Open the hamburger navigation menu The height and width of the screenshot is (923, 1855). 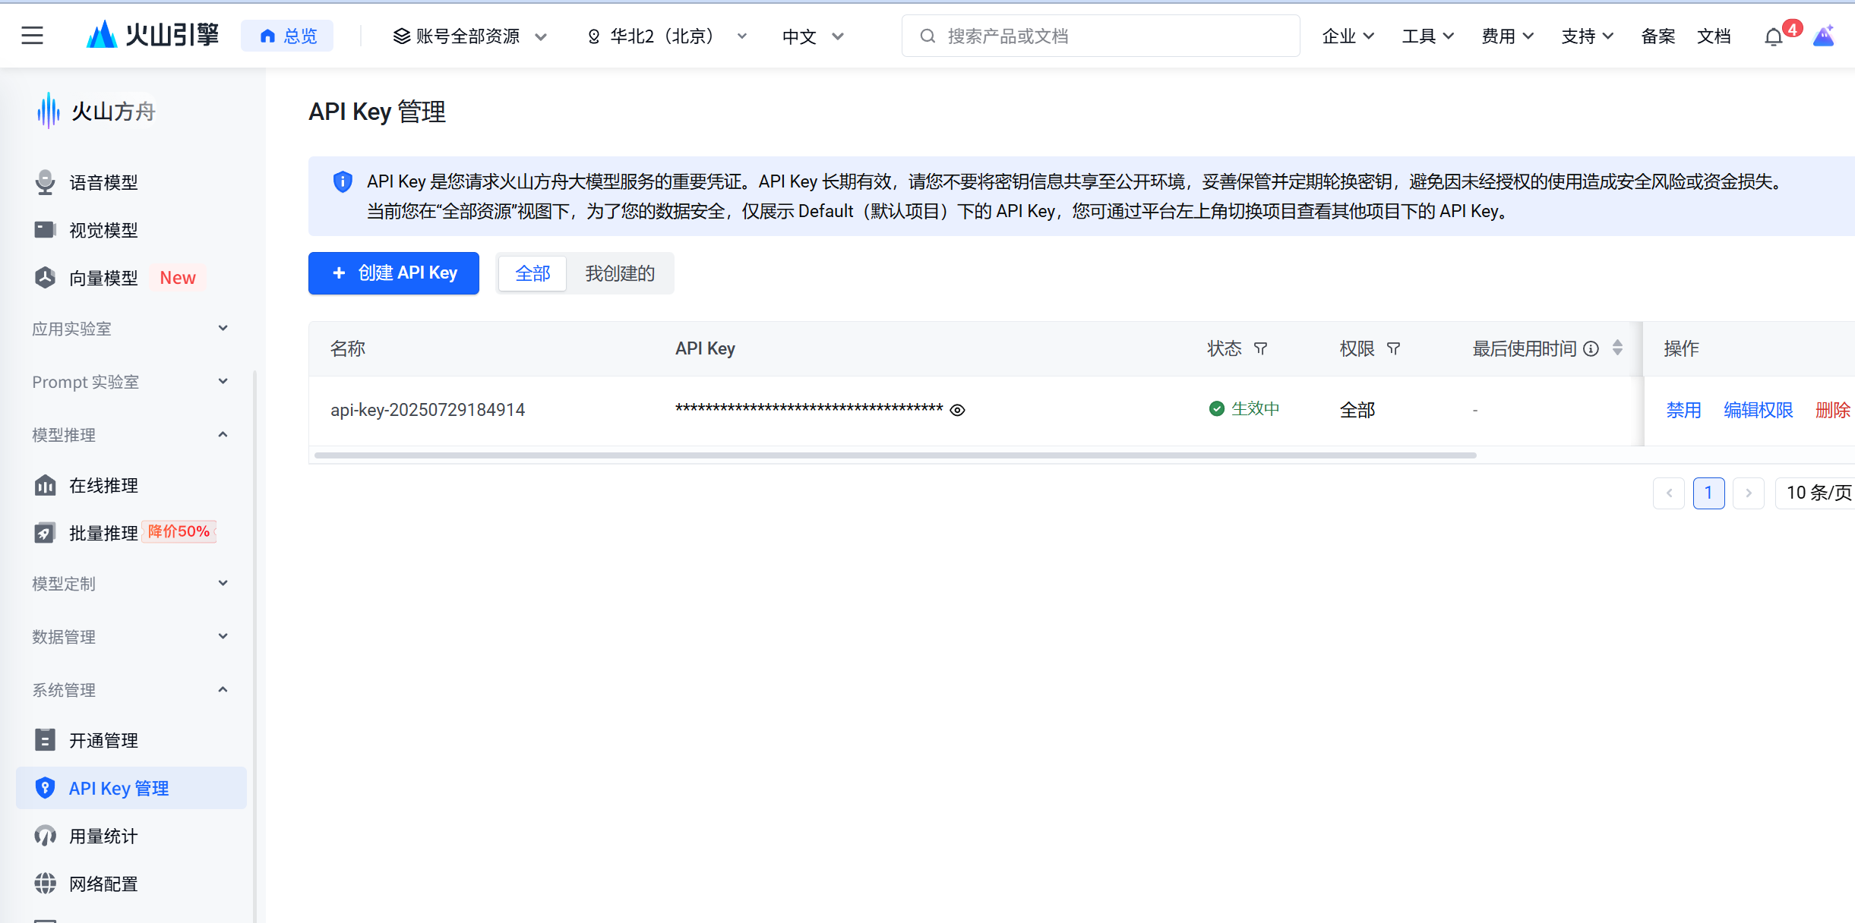pyautogui.click(x=32, y=36)
